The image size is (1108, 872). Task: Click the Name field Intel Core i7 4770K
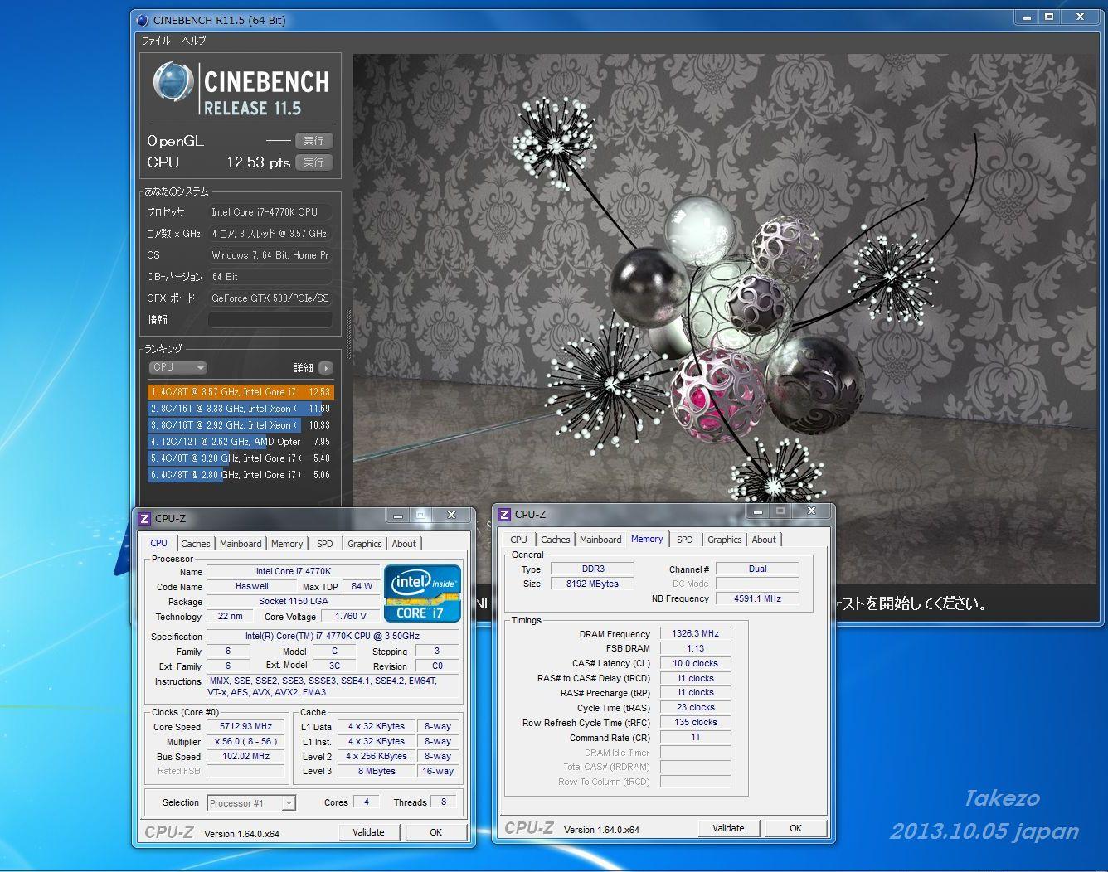pyautogui.click(x=293, y=572)
